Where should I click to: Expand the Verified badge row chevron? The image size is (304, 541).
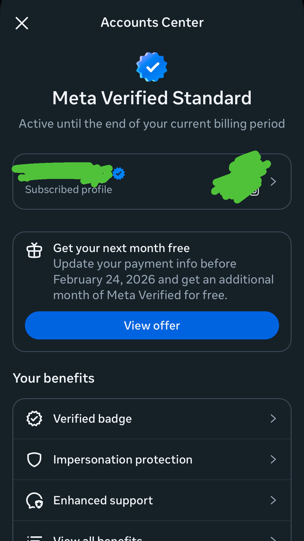point(273,418)
